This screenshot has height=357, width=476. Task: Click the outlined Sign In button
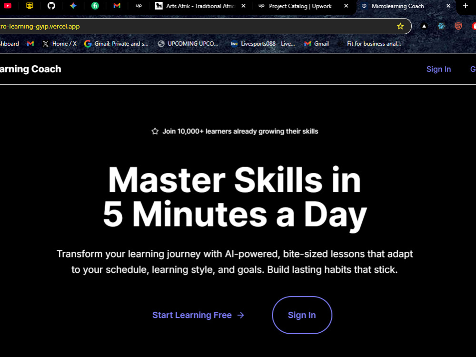(x=302, y=315)
